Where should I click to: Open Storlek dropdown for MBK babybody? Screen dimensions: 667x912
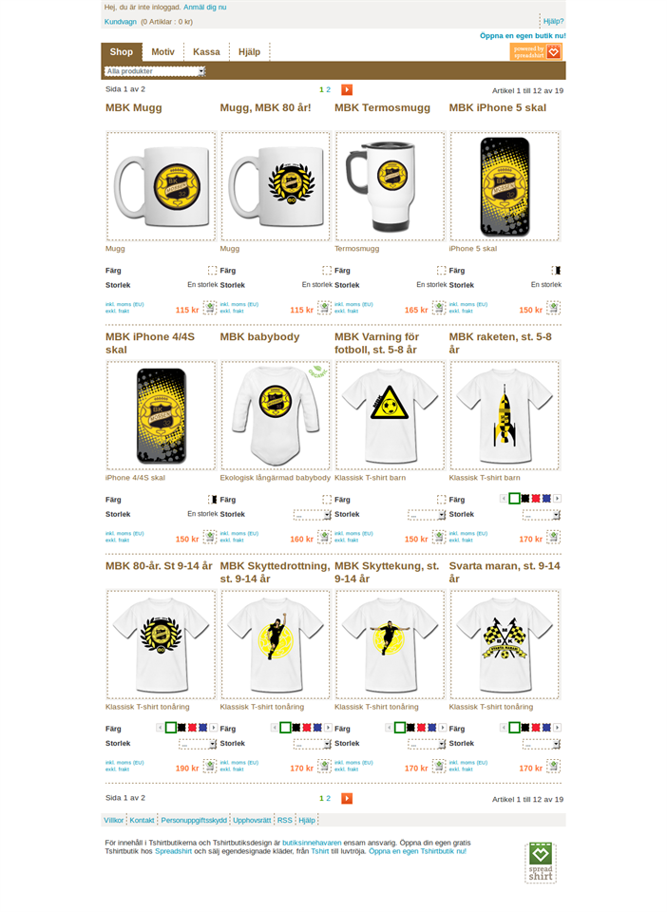click(x=313, y=515)
